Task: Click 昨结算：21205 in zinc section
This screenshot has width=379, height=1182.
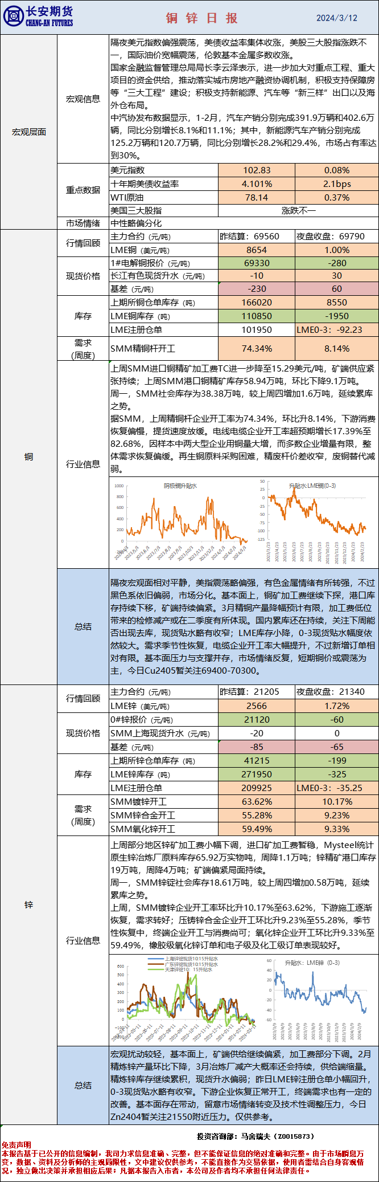Action: (x=257, y=692)
